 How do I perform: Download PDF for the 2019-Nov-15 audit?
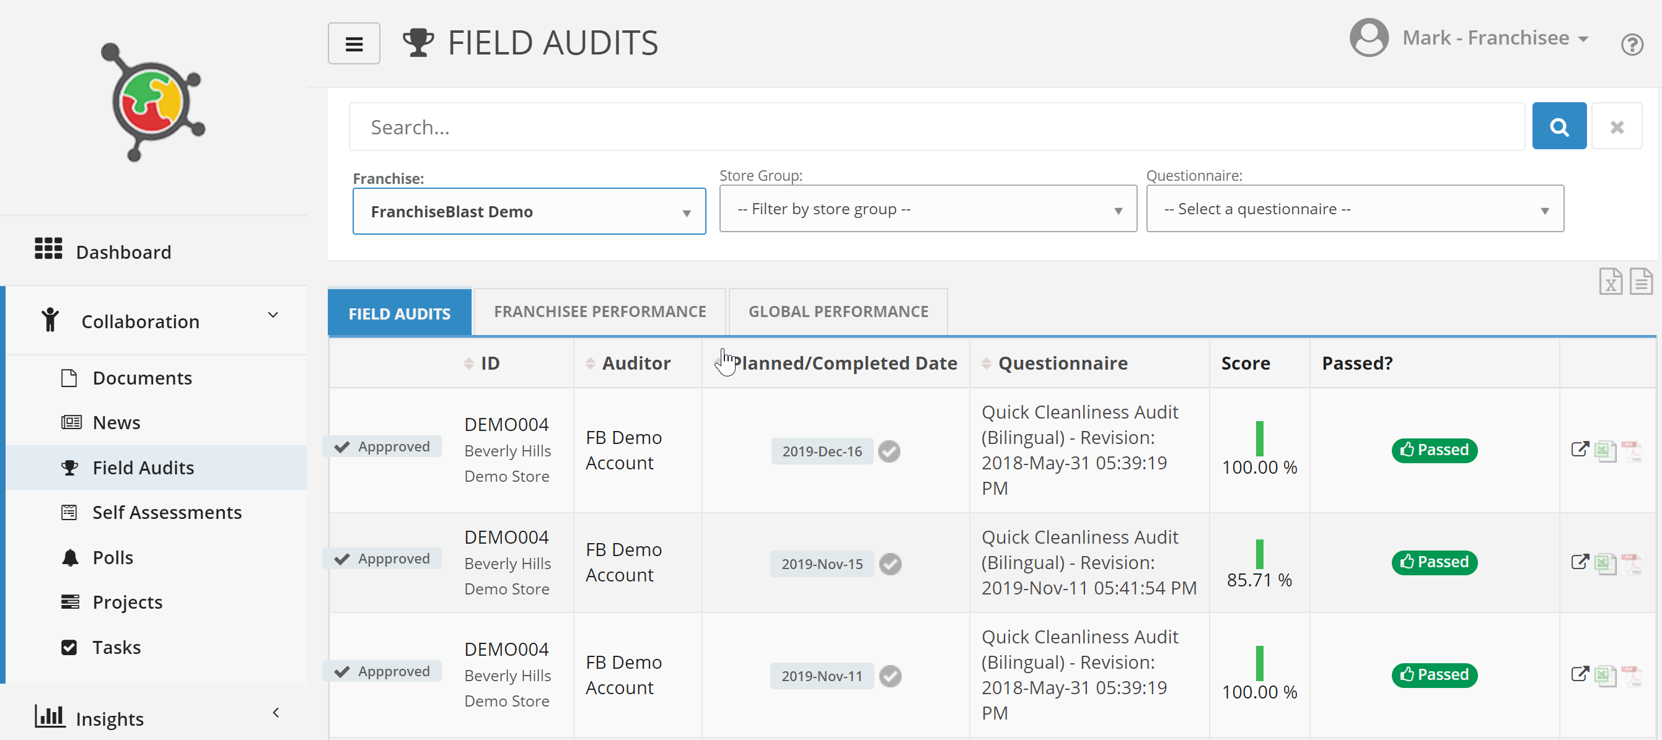[1630, 563]
